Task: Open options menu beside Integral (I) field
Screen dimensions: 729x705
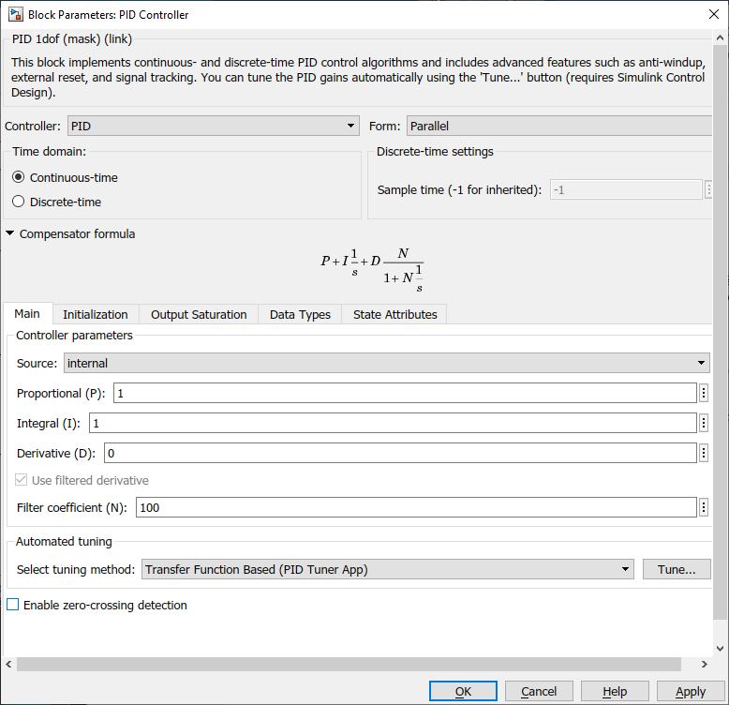Action: point(704,423)
